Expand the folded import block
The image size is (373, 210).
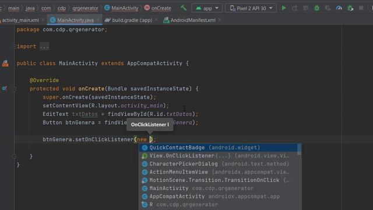[x=14, y=47]
